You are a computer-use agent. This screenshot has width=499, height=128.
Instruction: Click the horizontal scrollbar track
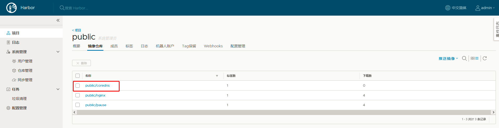284,112
